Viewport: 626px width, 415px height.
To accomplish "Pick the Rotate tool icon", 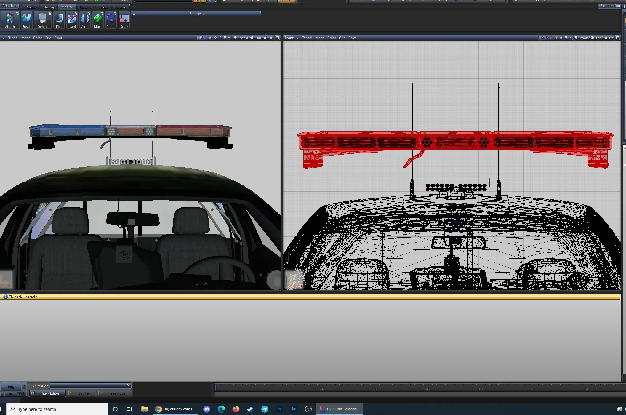I will [111, 19].
